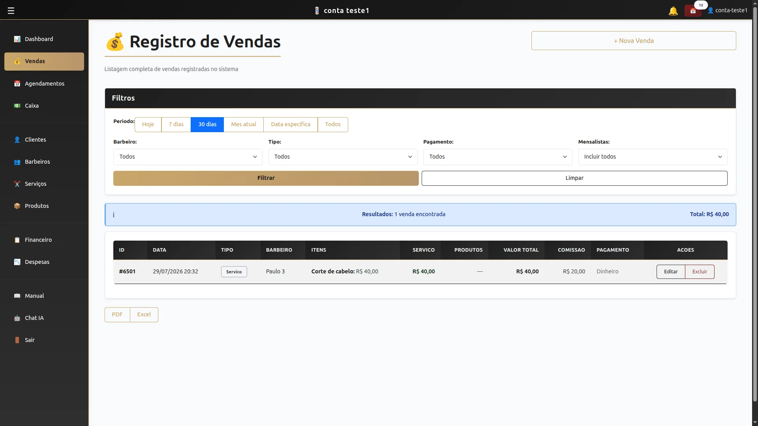Click the Agendamentos calendar icon
The height and width of the screenshot is (426, 758).
point(17,84)
